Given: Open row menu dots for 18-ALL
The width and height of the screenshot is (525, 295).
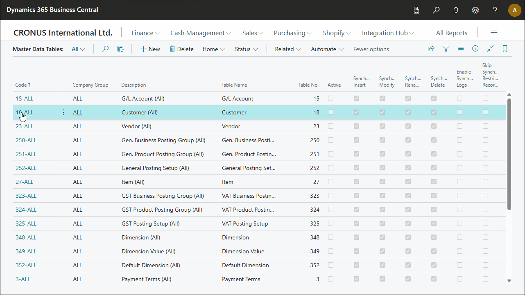Looking at the screenshot, I should coord(63,112).
